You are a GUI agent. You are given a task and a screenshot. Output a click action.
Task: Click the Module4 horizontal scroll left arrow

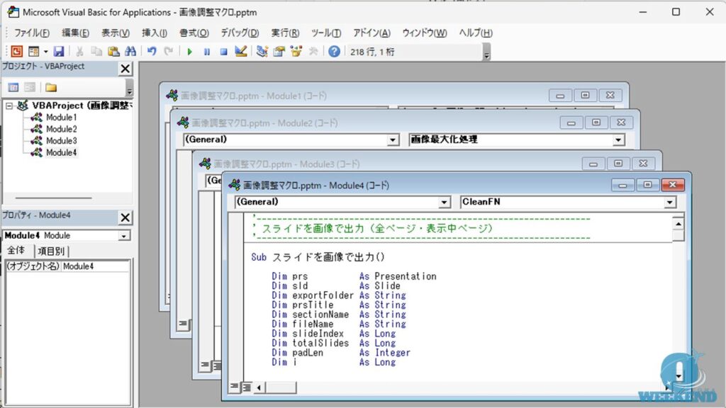pos(259,387)
